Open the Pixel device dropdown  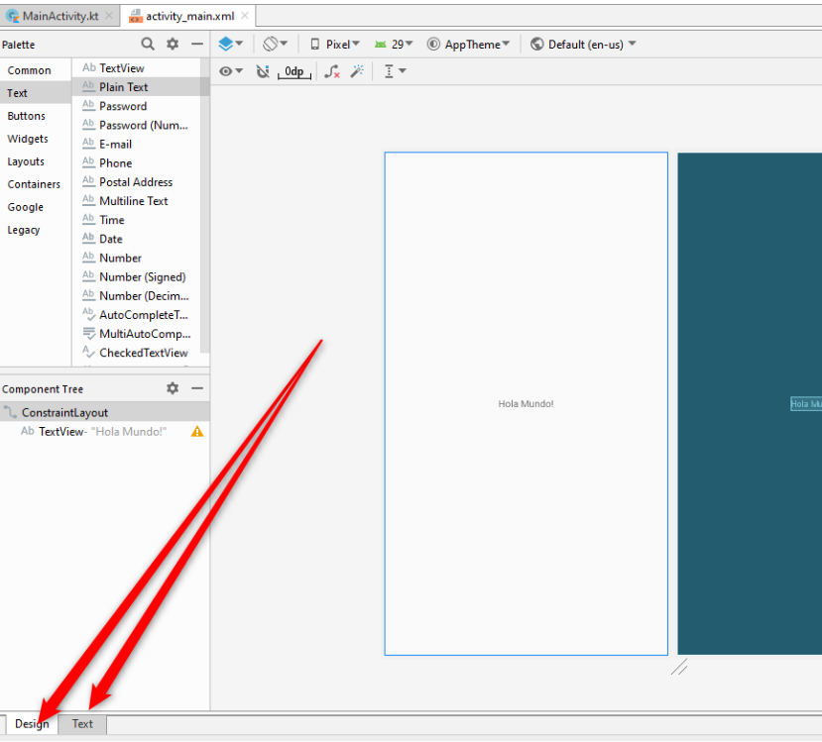334,45
